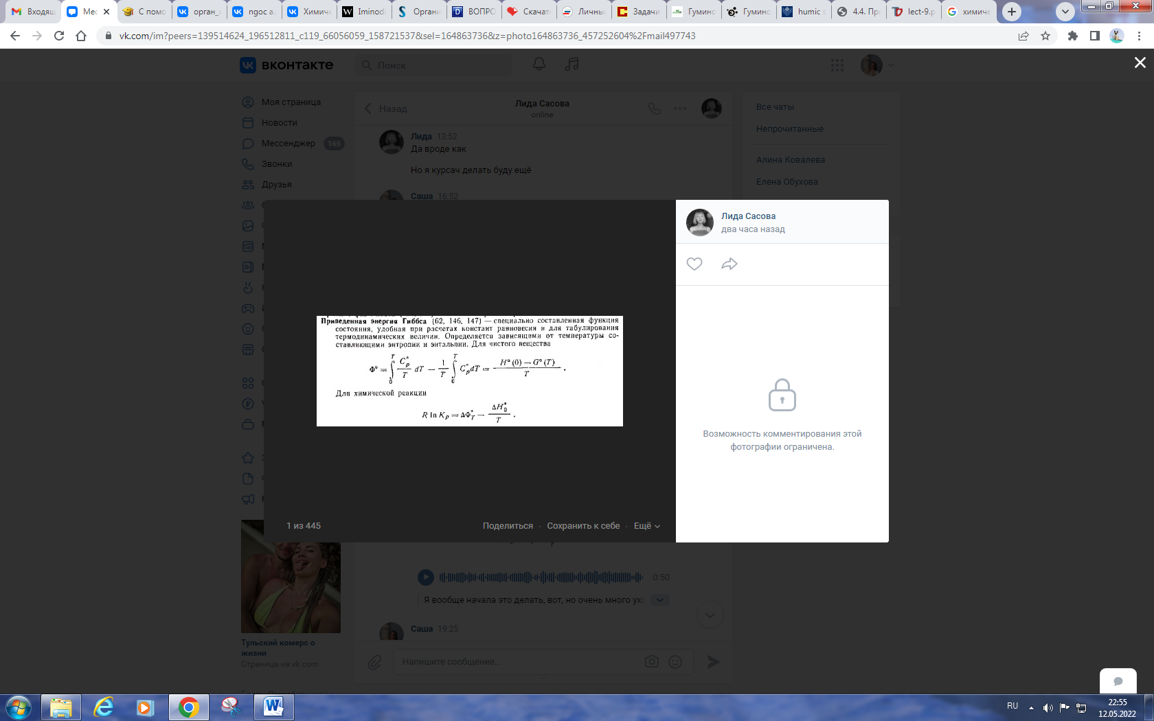Open camera icon in message field
Viewport: 1154px width, 721px height.
[x=652, y=661]
